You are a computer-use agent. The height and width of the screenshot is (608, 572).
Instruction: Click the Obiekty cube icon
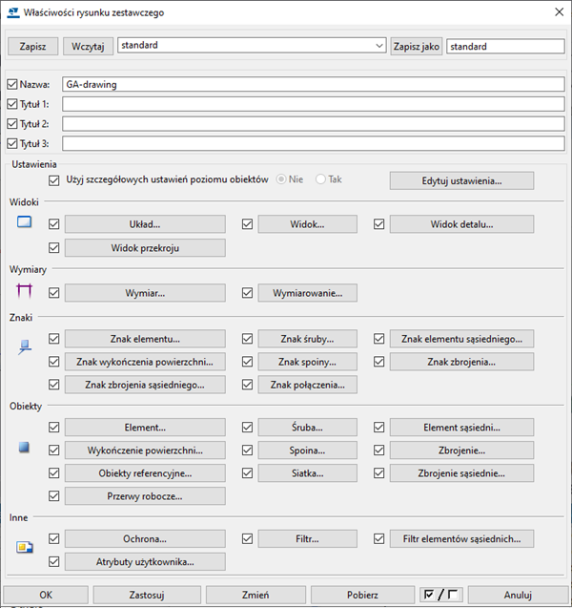click(24, 448)
